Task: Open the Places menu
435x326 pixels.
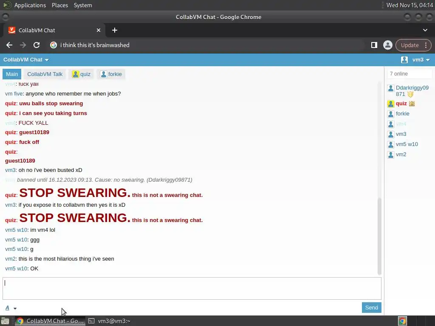Action: click(60, 5)
